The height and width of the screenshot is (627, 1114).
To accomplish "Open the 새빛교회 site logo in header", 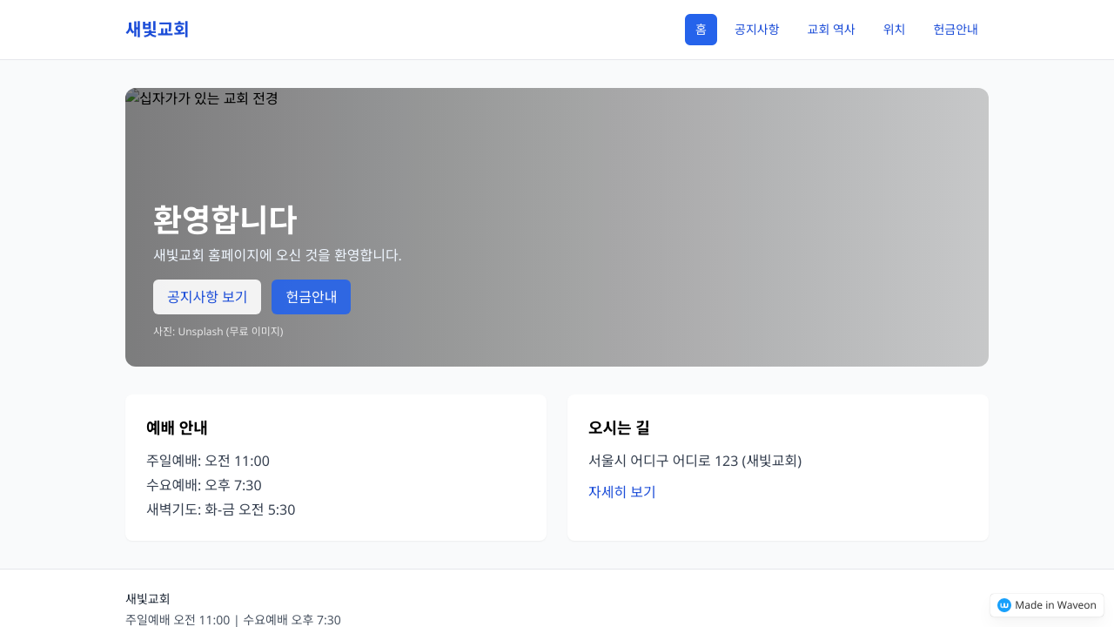I will coord(158,30).
